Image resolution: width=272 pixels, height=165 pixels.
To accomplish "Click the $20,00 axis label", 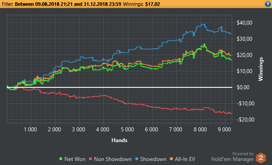I will [244, 55].
